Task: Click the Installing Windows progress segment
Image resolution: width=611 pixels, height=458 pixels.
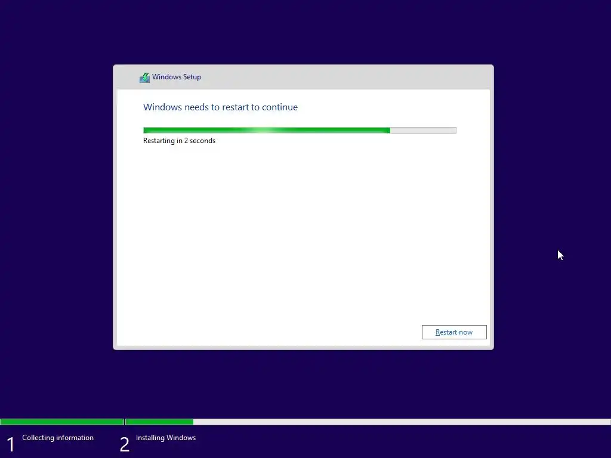Action: pyautogui.click(x=368, y=422)
